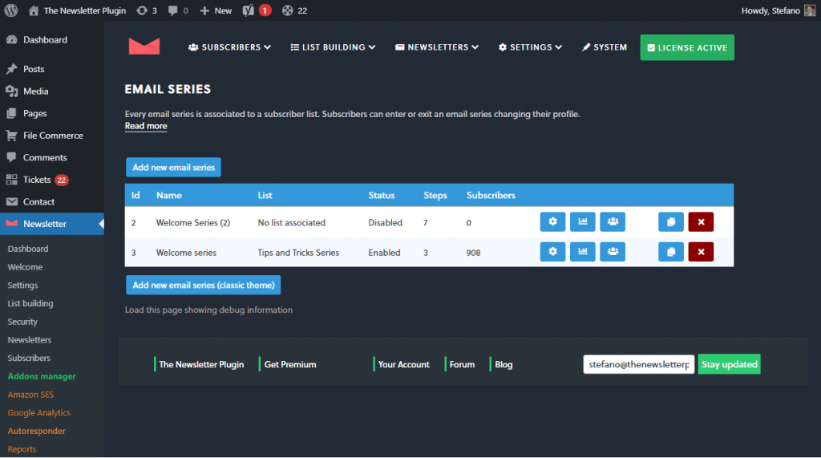Open Autoresponder submenu item

coord(37,431)
